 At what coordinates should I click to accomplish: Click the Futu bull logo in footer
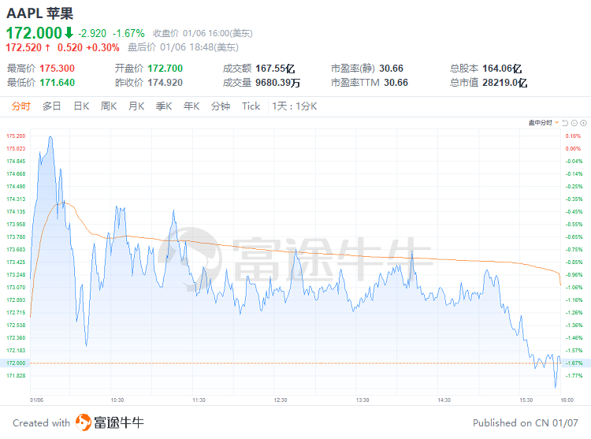pyautogui.click(x=84, y=422)
